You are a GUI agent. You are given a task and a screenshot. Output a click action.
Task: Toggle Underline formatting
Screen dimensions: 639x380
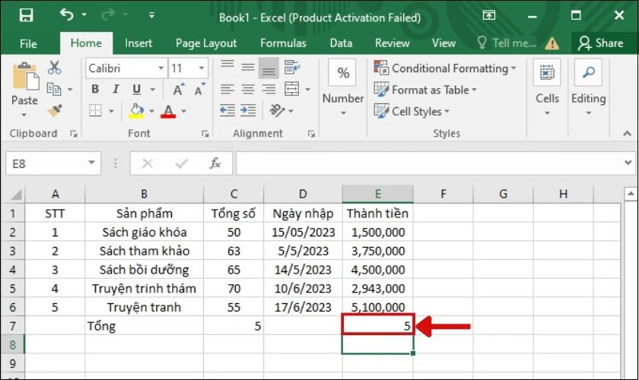click(136, 89)
